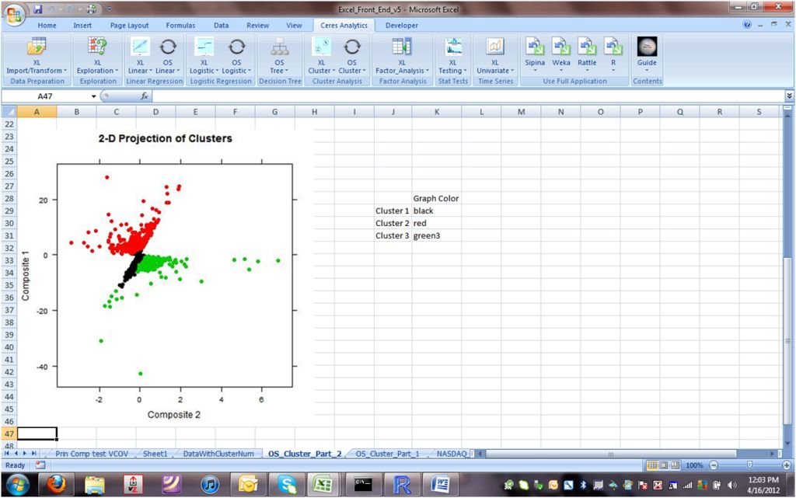Open XL Cluster analysis
Image resolution: width=796 pixels, height=498 pixels.
pos(321,56)
